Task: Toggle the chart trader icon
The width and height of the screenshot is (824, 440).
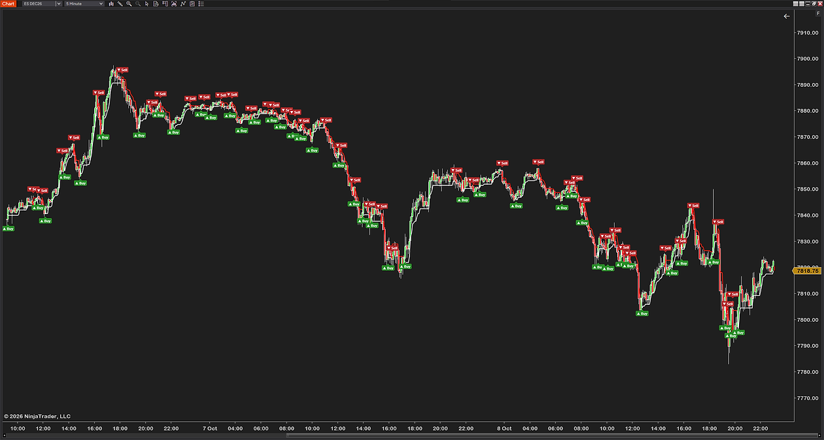Action: coord(165,4)
